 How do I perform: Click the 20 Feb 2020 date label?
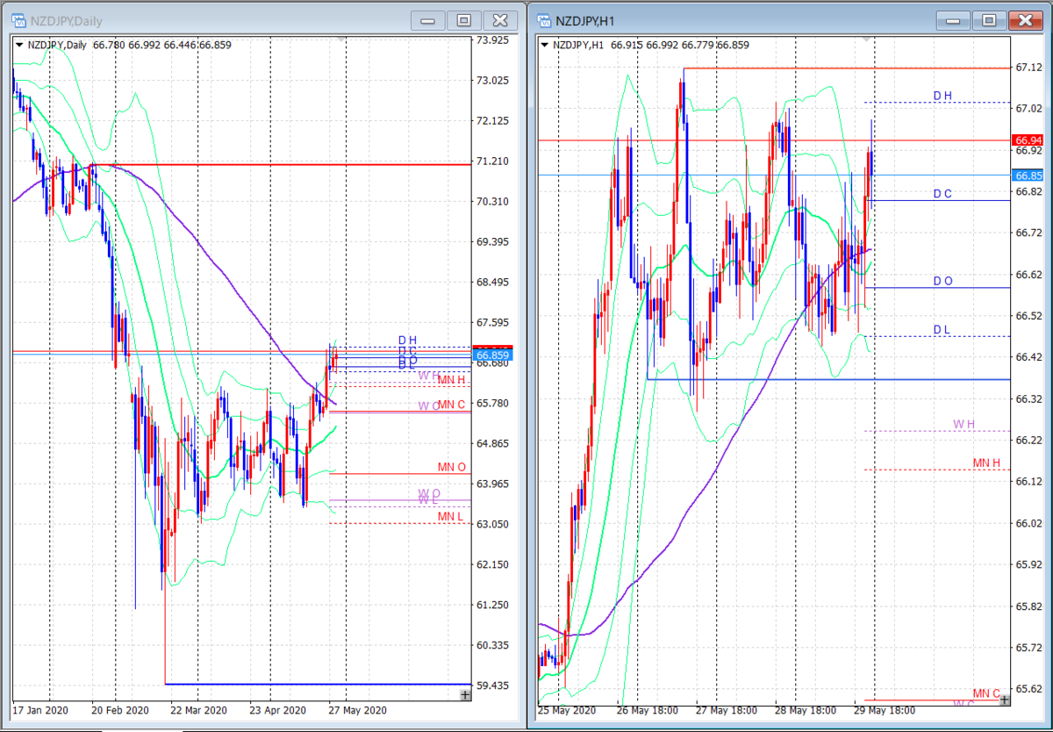tap(119, 710)
